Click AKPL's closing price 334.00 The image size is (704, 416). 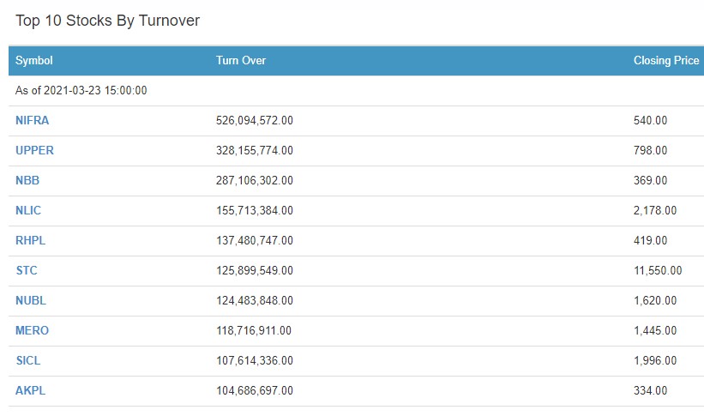pos(650,391)
